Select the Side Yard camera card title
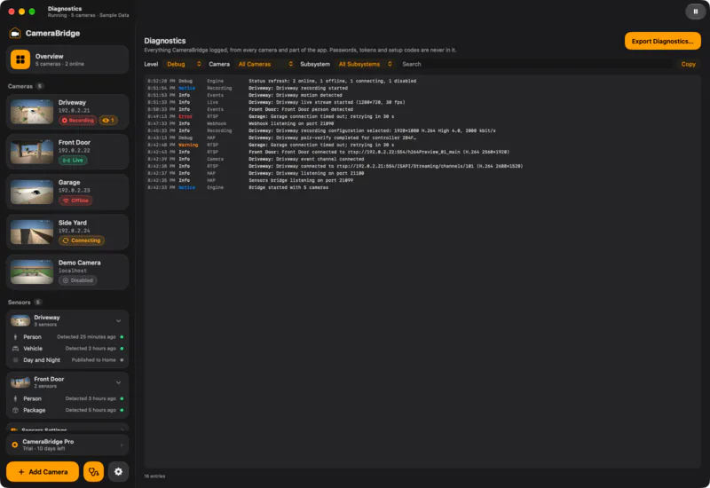Viewport: 710px width, 488px height. (x=73, y=223)
